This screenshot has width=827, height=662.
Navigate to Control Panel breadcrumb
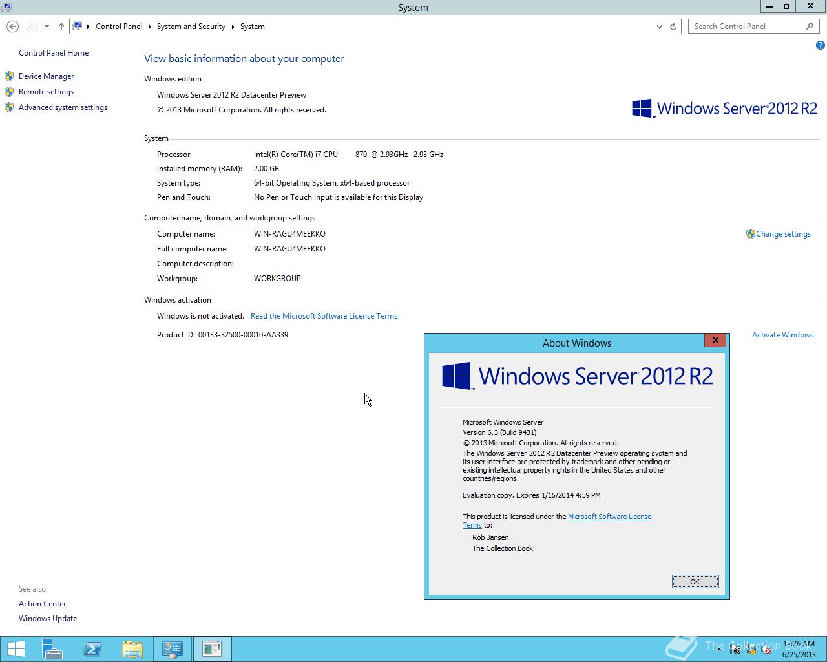click(x=119, y=27)
